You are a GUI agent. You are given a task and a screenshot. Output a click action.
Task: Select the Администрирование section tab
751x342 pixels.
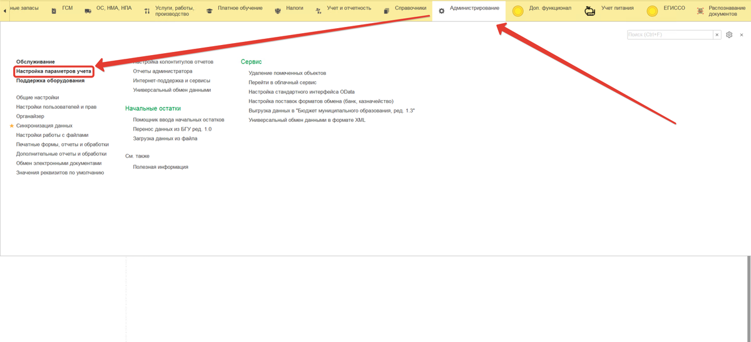tap(469, 10)
